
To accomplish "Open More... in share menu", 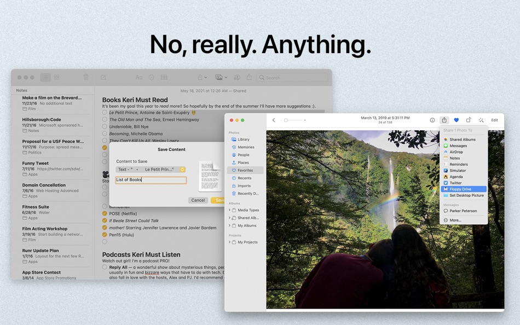I will (x=463, y=220).
